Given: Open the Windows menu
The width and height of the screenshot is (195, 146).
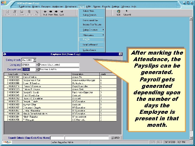Looking at the screenshot, I should (x=125, y=6).
